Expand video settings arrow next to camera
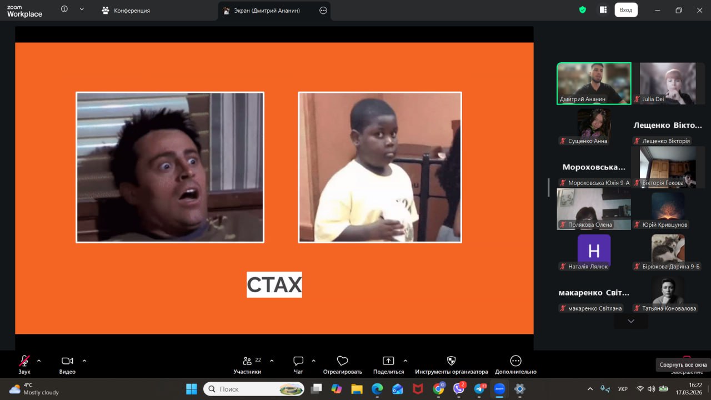The height and width of the screenshot is (400, 711). (84, 361)
